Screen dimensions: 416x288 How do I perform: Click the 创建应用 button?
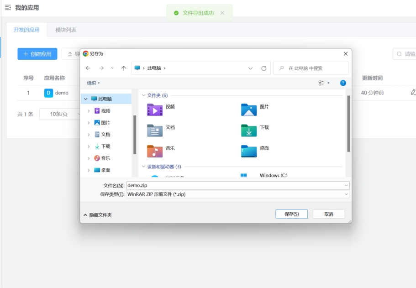(37, 54)
